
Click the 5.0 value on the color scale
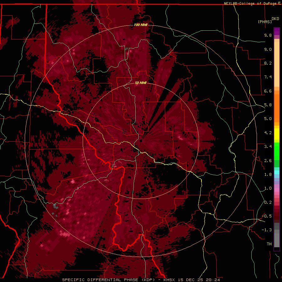click(x=268, y=119)
